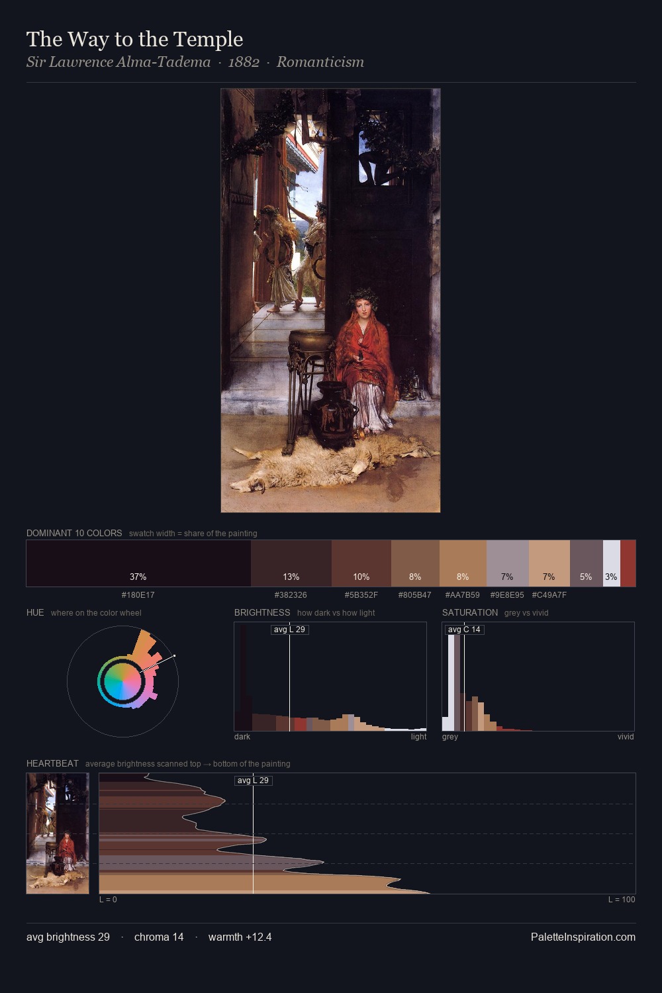Click the color wheel center in Hue chart
Screen dimensions: 662x993
click(x=122, y=681)
